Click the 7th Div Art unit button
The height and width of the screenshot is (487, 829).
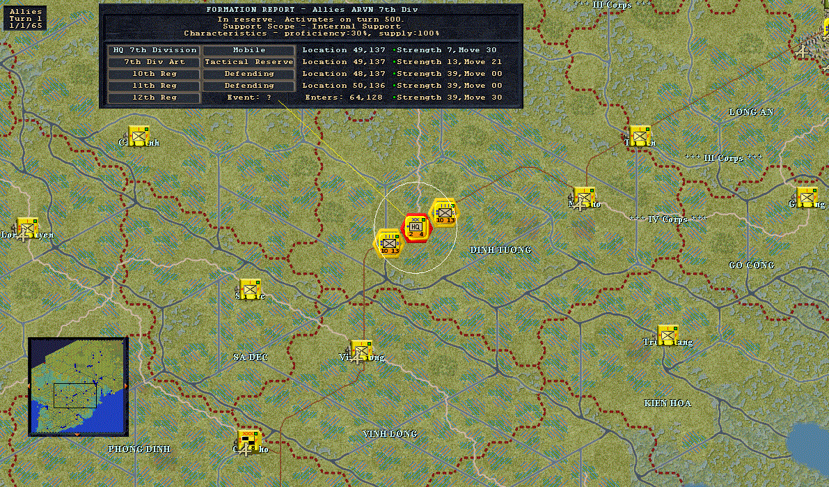(x=154, y=62)
